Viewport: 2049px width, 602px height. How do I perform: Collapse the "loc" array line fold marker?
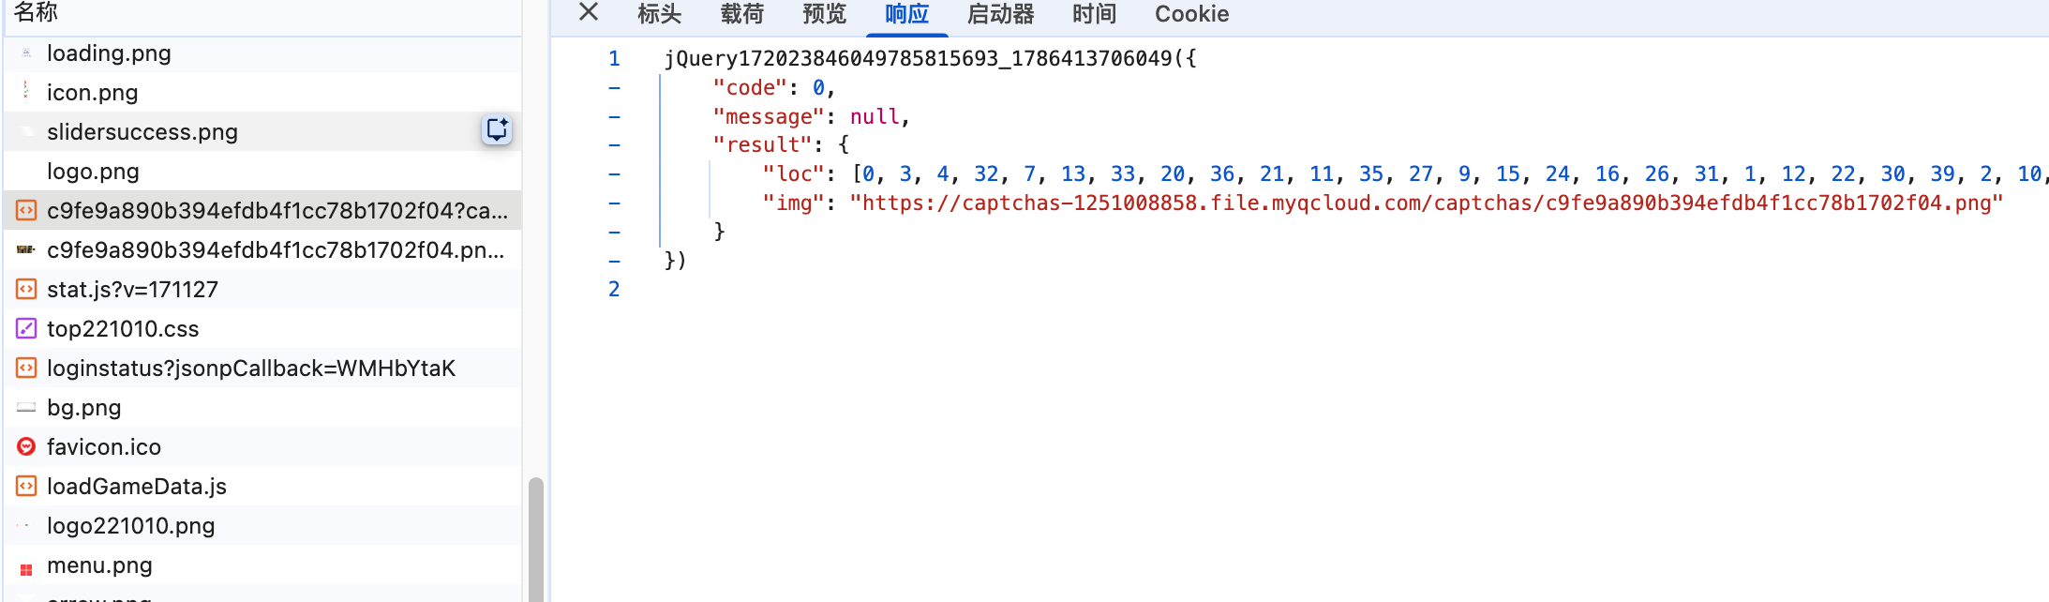tap(614, 174)
